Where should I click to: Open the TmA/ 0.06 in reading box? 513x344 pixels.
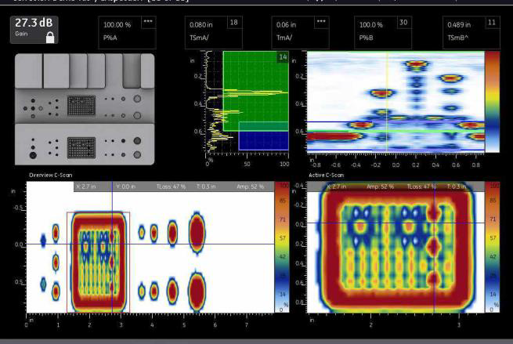point(300,33)
